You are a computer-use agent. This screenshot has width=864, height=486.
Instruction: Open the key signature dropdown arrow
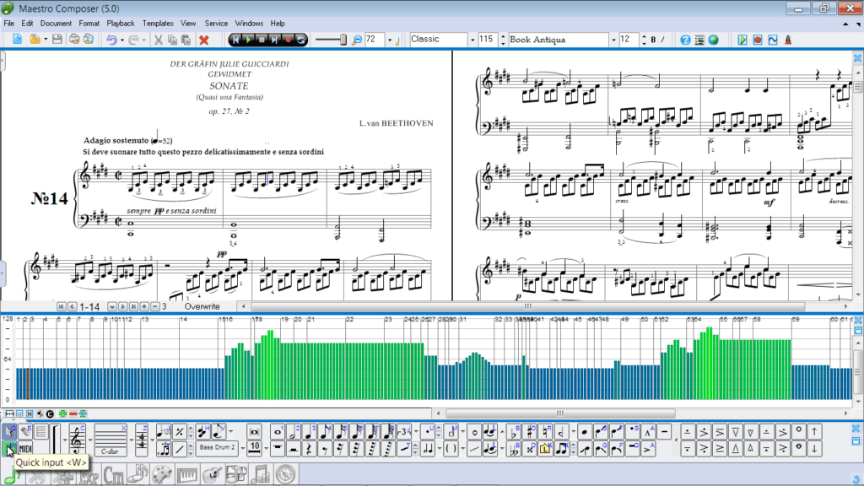131,440
